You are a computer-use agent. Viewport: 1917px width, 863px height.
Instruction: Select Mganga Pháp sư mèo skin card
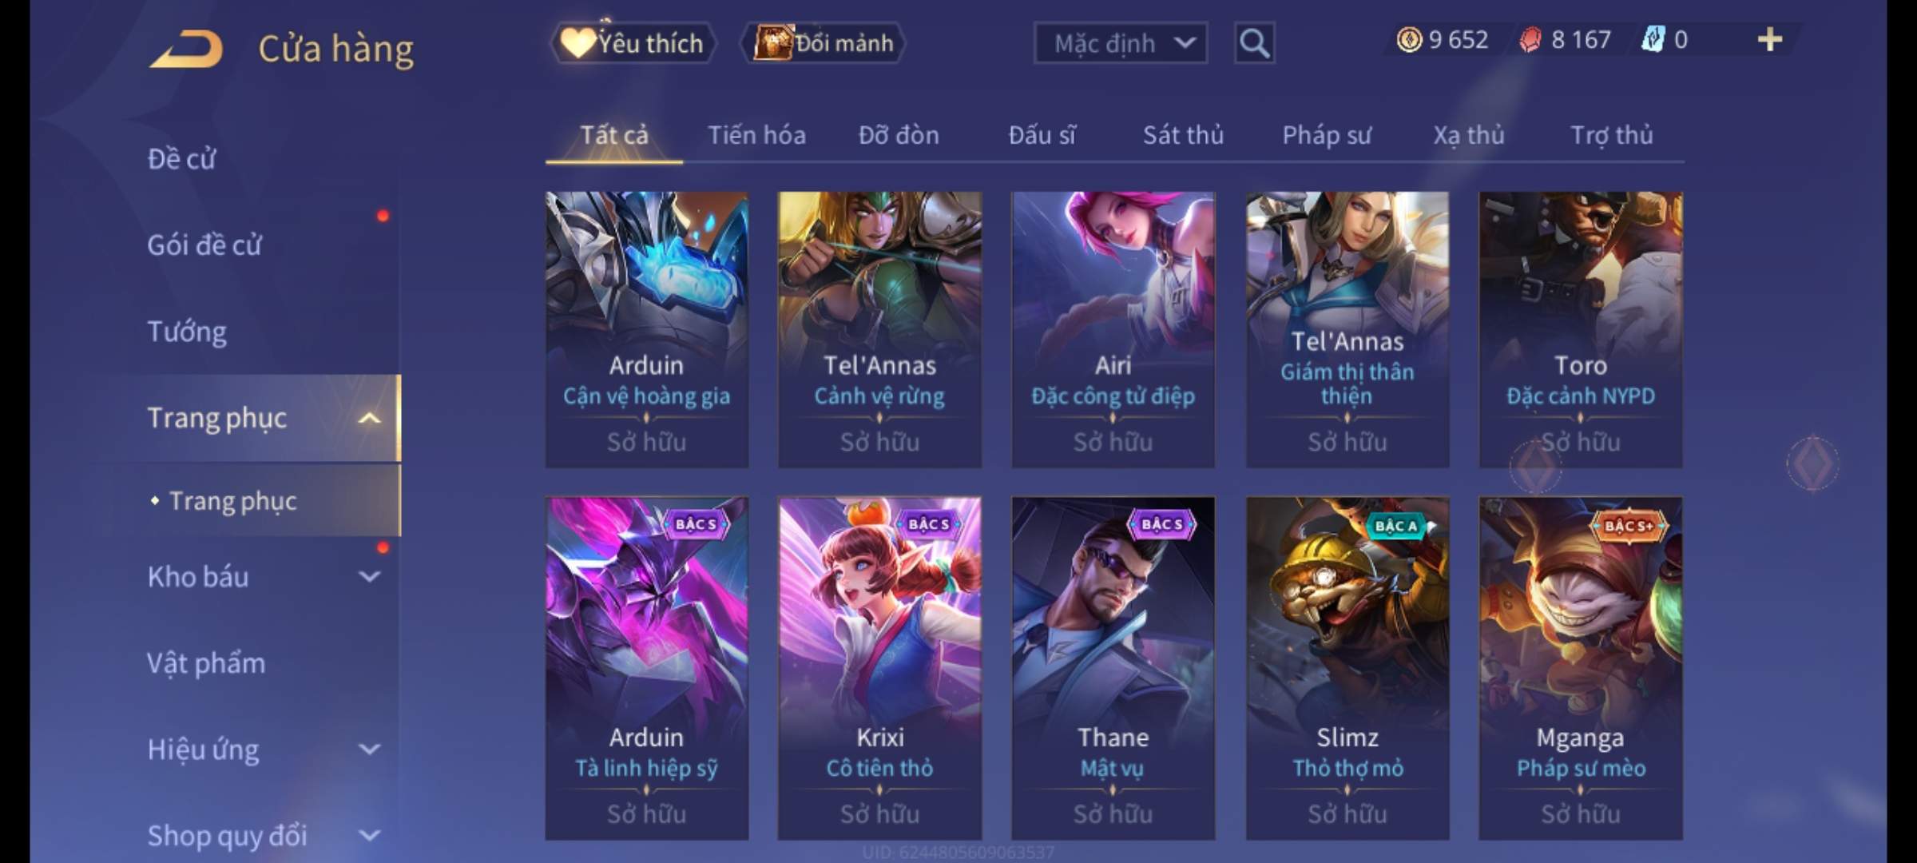1580,668
